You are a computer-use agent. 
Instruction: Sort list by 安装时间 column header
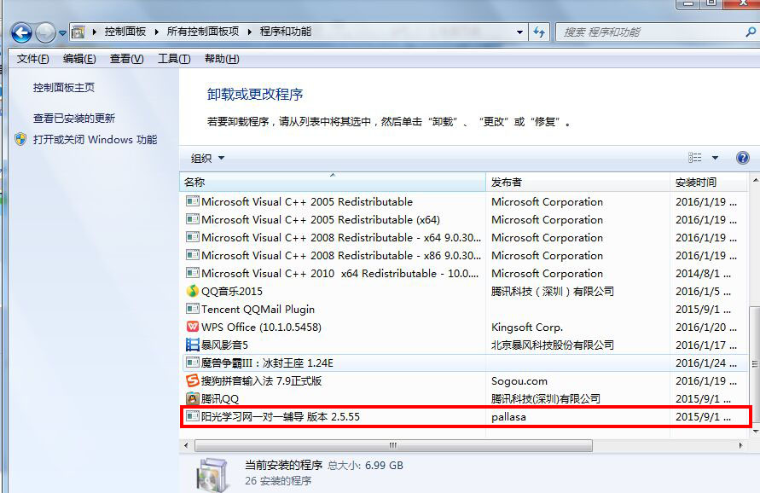click(708, 183)
